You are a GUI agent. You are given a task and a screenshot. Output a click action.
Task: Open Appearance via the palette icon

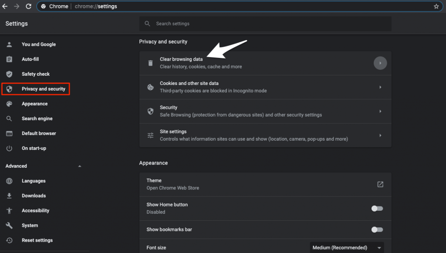coord(9,104)
